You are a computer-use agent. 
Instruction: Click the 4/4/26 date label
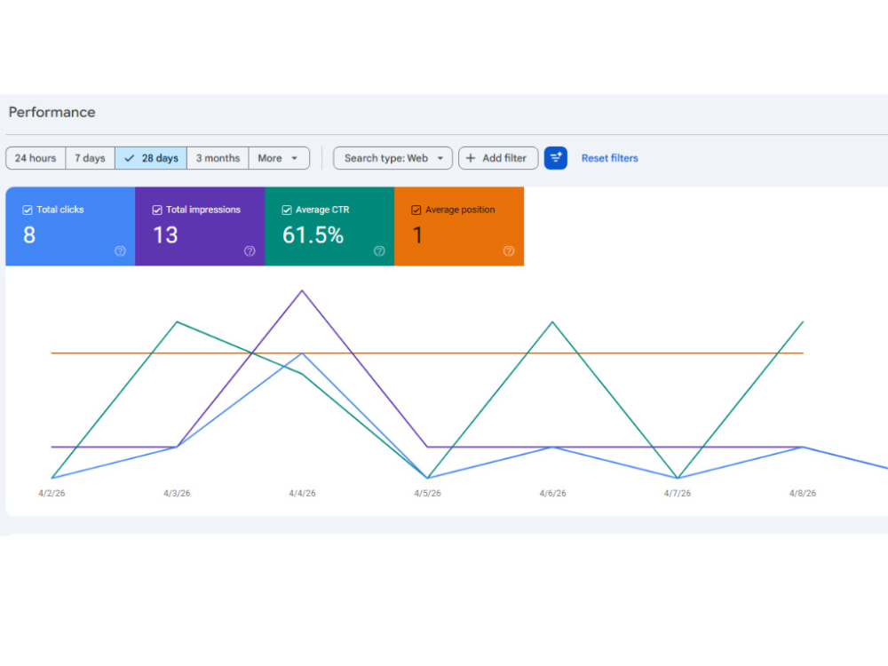click(303, 493)
